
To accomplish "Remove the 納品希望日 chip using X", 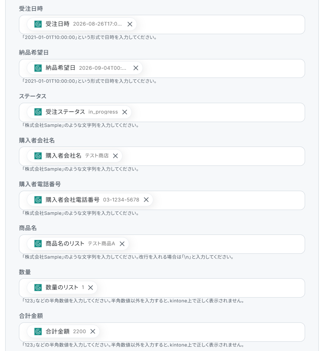I will click(x=136, y=68).
